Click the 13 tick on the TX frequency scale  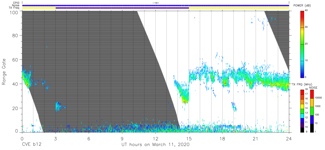306,113
